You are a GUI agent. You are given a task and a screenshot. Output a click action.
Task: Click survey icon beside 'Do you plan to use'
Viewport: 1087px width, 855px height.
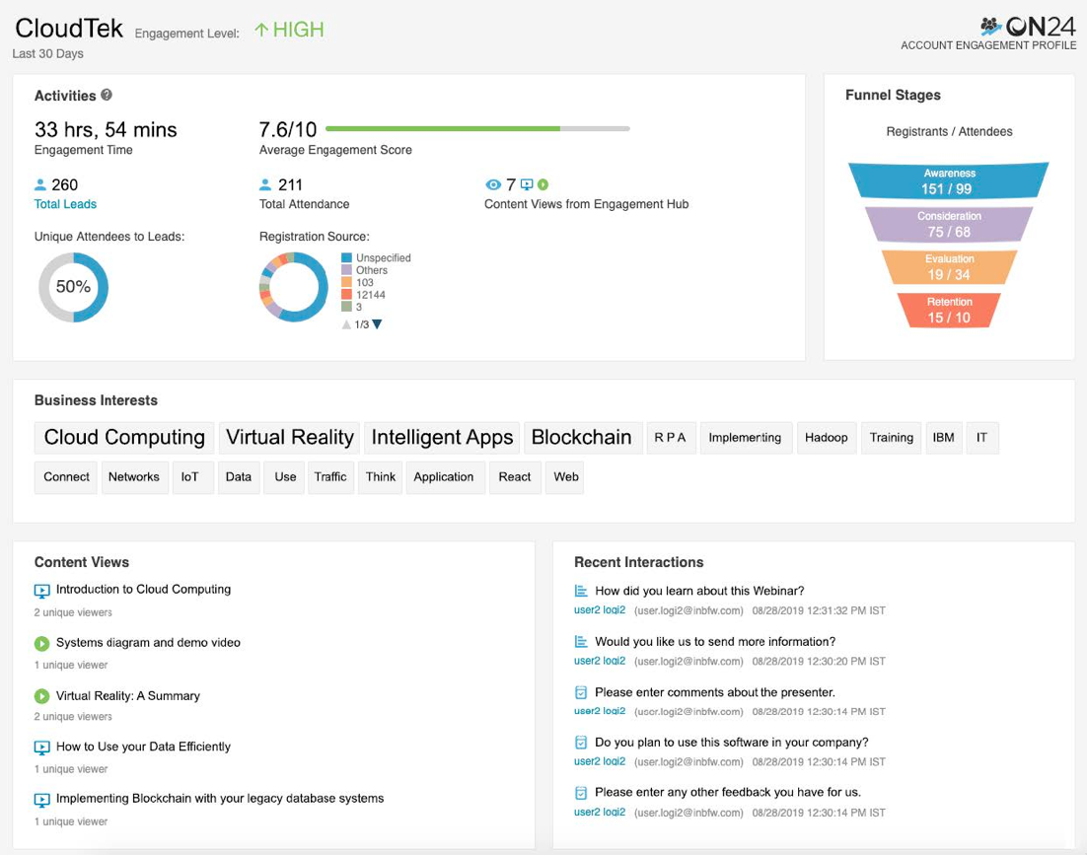[x=581, y=742]
